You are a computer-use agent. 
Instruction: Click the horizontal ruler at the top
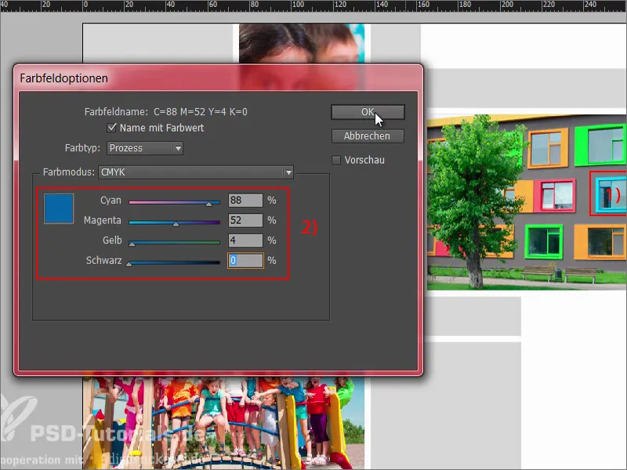coord(313,5)
